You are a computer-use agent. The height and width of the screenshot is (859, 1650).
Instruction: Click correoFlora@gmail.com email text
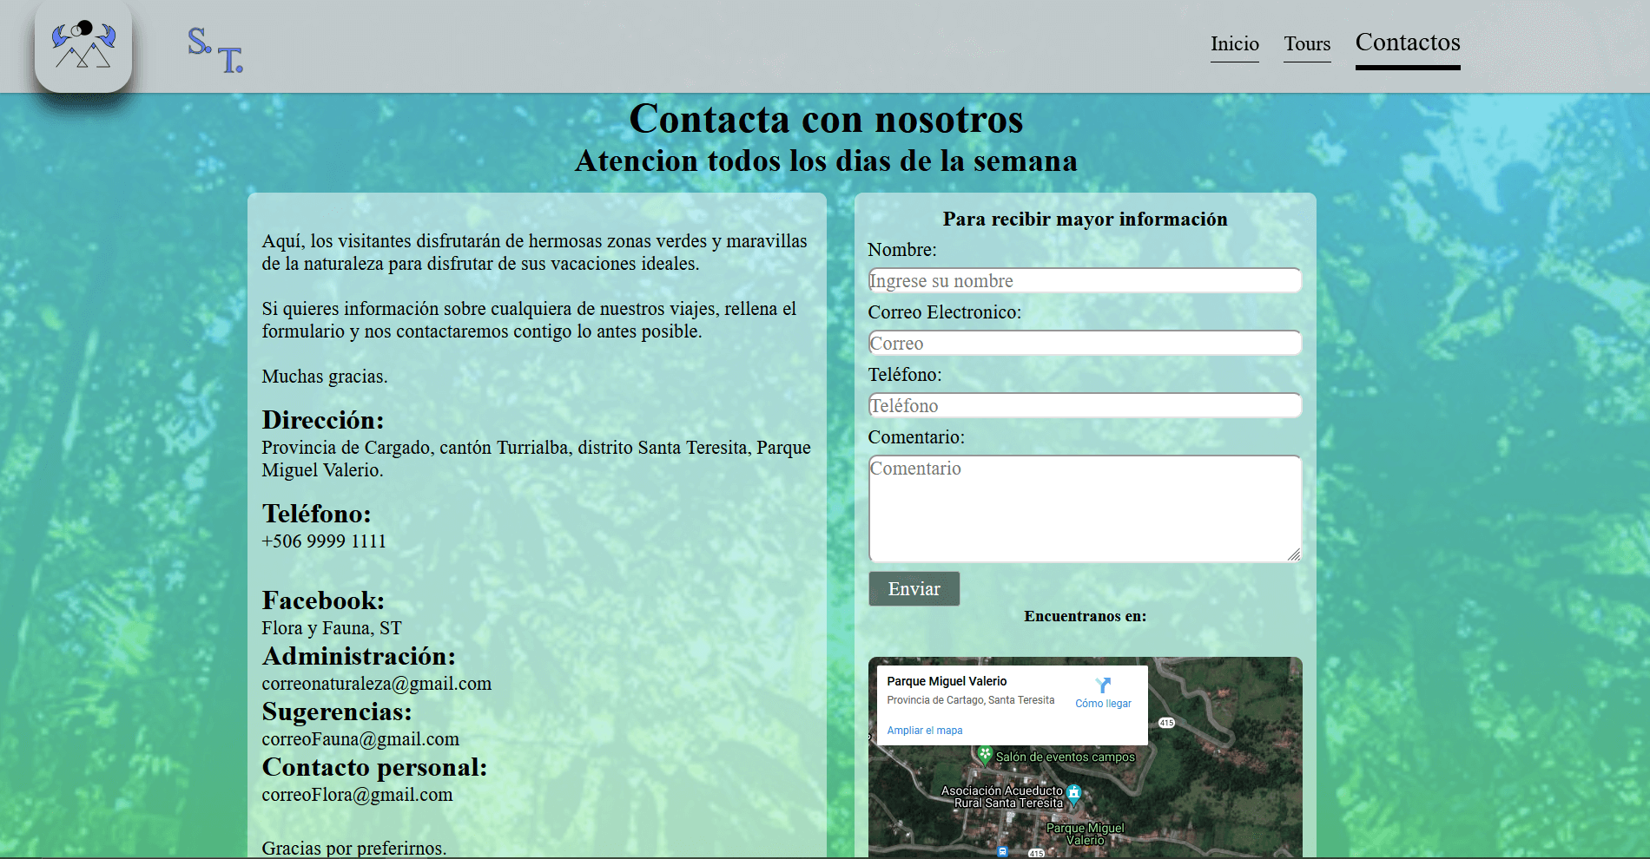click(x=357, y=795)
